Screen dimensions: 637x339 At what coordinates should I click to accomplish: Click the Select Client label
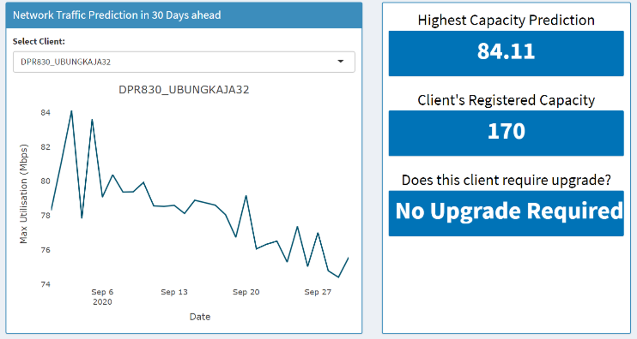[x=39, y=41]
